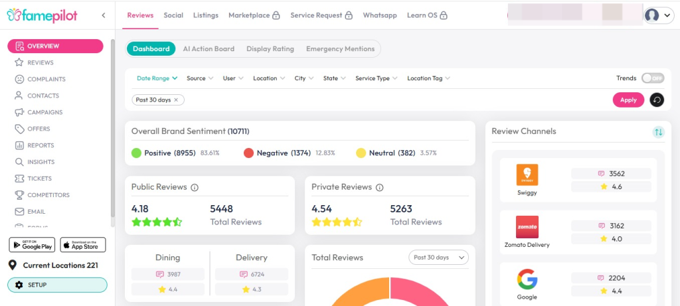This screenshot has height=306, width=680.
Task: Expand the User filter dropdown
Action: coord(233,78)
